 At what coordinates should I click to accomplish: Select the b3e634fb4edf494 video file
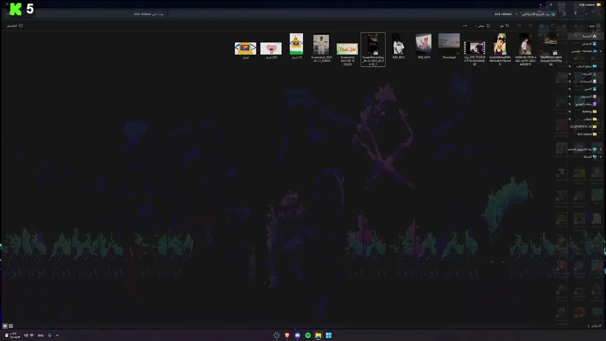pyautogui.click(x=500, y=49)
